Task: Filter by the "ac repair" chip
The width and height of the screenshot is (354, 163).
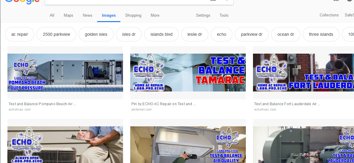Action: (x=20, y=34)
